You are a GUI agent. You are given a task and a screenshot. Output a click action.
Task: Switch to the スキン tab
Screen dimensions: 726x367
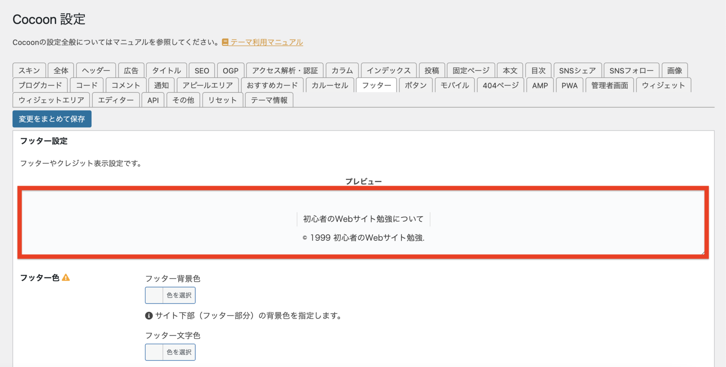[29, 70]
